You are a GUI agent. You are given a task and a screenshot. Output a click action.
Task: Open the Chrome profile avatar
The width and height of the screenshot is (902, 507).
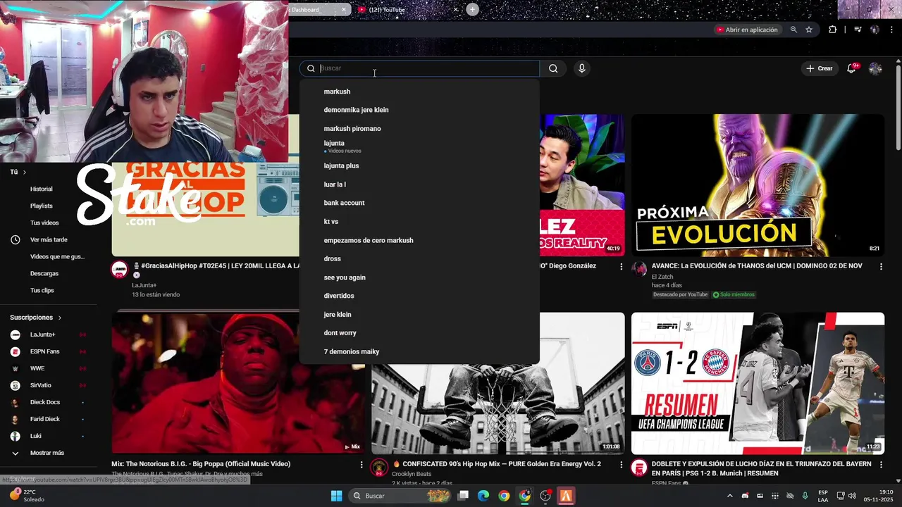coord(875,30)
